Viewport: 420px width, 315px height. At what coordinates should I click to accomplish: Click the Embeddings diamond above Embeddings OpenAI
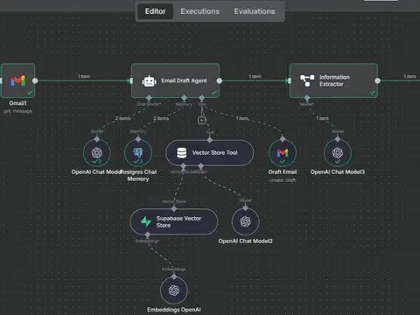pyautogui.click(x=174, y=276)
